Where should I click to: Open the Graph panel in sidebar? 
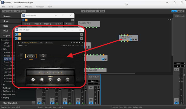(6, 21)
